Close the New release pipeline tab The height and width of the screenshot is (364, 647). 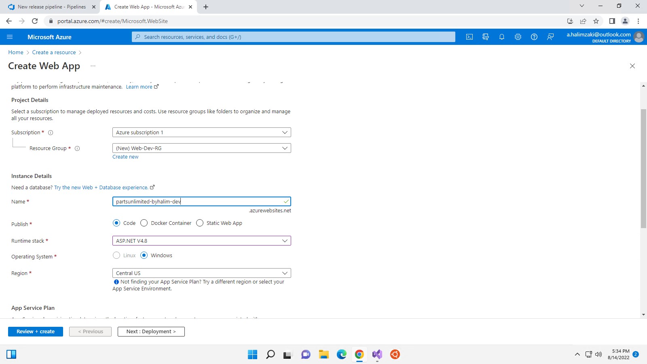click(x=94, y=7)
